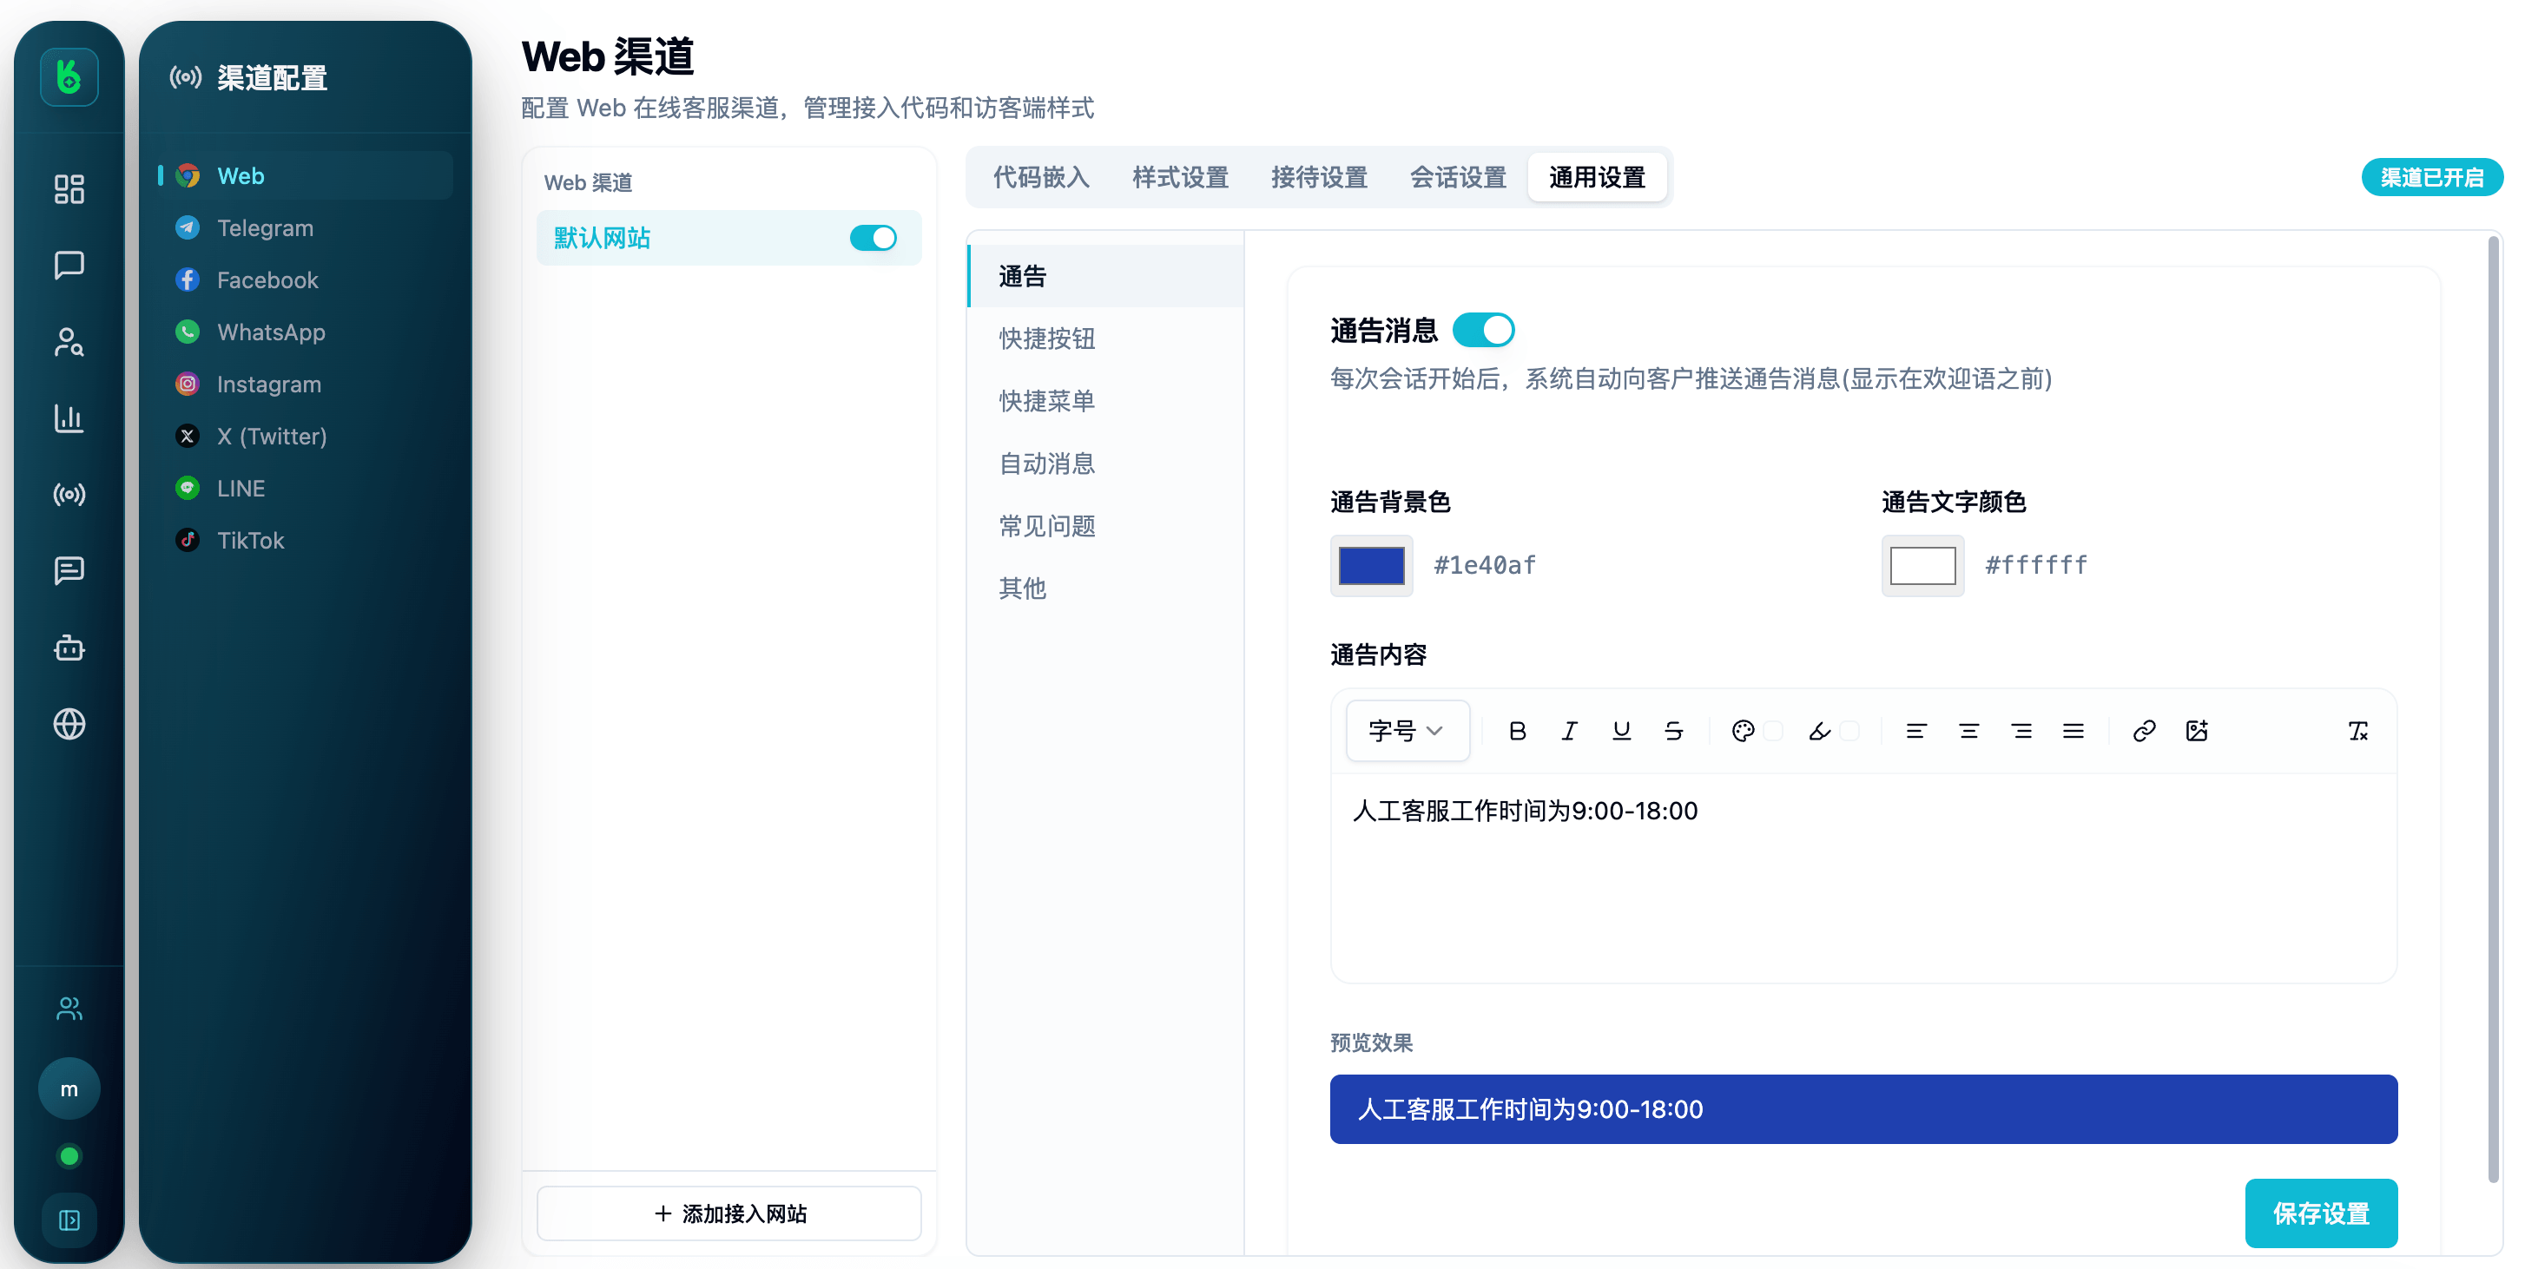Click the green online status dot
The image size is (2525, 1269).
(x=69, y=1156)
